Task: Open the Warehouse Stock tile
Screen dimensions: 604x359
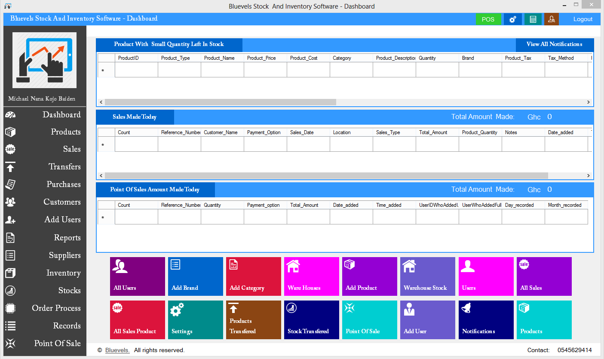Action: click(428, 276)
